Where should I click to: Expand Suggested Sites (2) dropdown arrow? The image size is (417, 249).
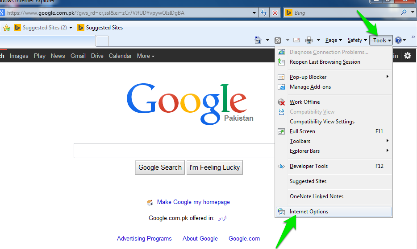coord(71,28)
